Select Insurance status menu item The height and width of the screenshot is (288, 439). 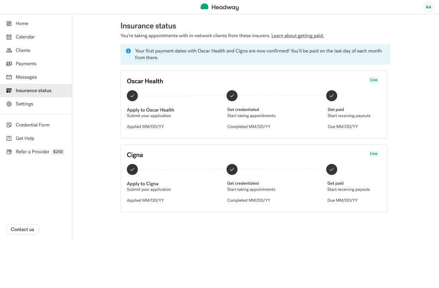(36, 90)
